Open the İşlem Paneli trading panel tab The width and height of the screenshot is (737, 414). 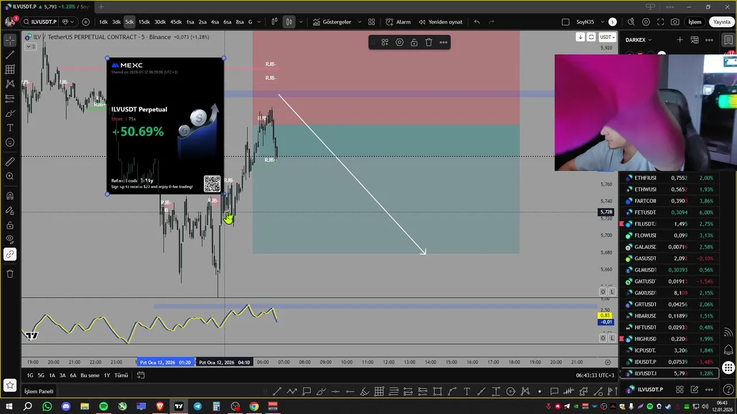click(39, 392)
